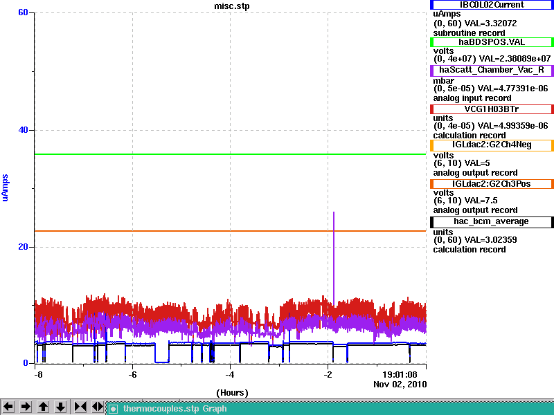The image size is (554, 415).
Task: Click the Nov 02, 2010 date
Action: 400,385
